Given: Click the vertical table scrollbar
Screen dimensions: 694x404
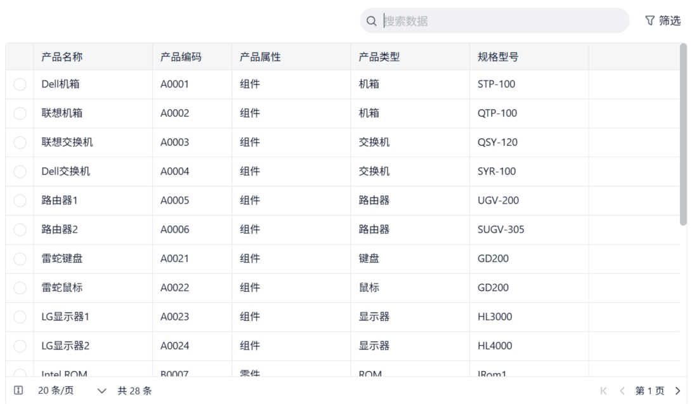Looking at the screenshot, I should 683,134.
